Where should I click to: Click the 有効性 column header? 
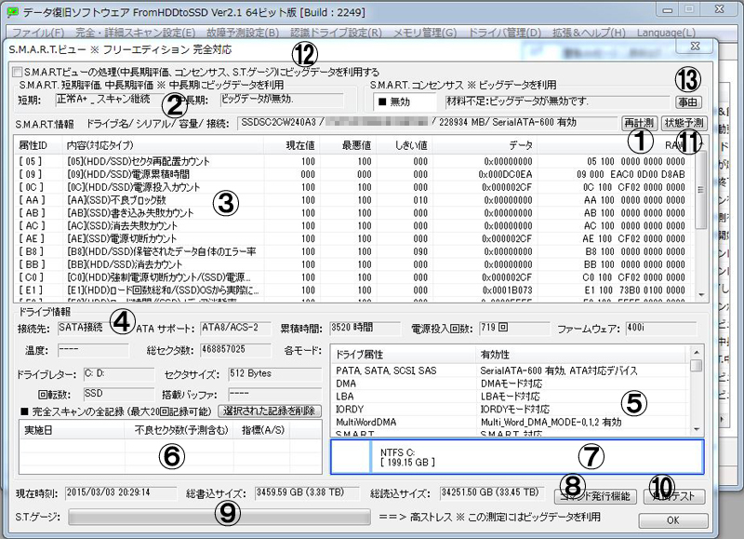click(581, 355)
